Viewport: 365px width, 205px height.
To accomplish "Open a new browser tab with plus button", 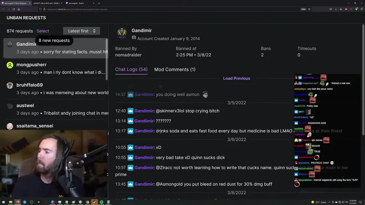I will (x=99, y=3).
